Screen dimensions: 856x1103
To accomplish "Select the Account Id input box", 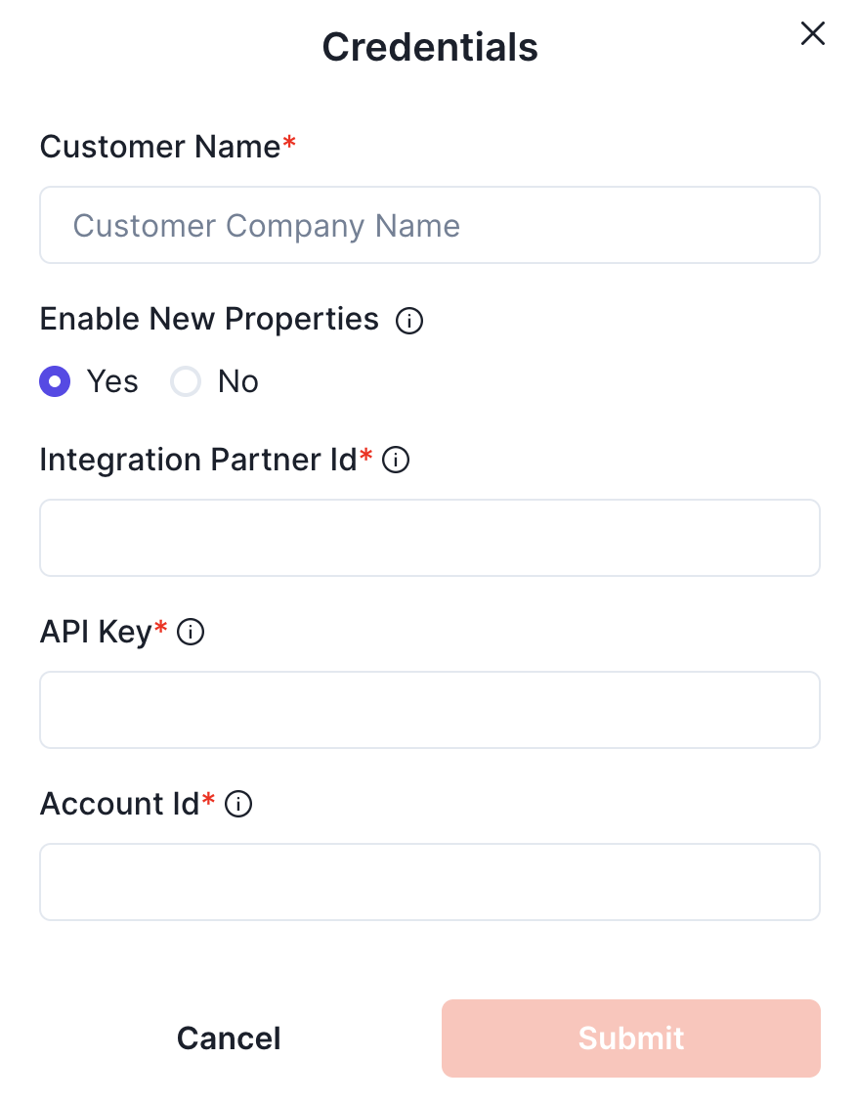I will click(x=429, y=882).
